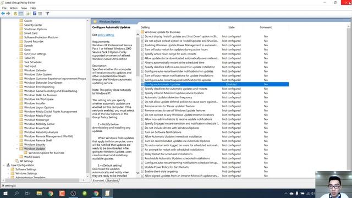
Task: Select the Windows PowerShell tree item
Action: coord(36,128)
